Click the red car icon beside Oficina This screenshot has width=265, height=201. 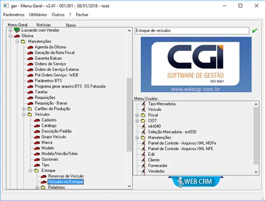(x=17, y=36)
